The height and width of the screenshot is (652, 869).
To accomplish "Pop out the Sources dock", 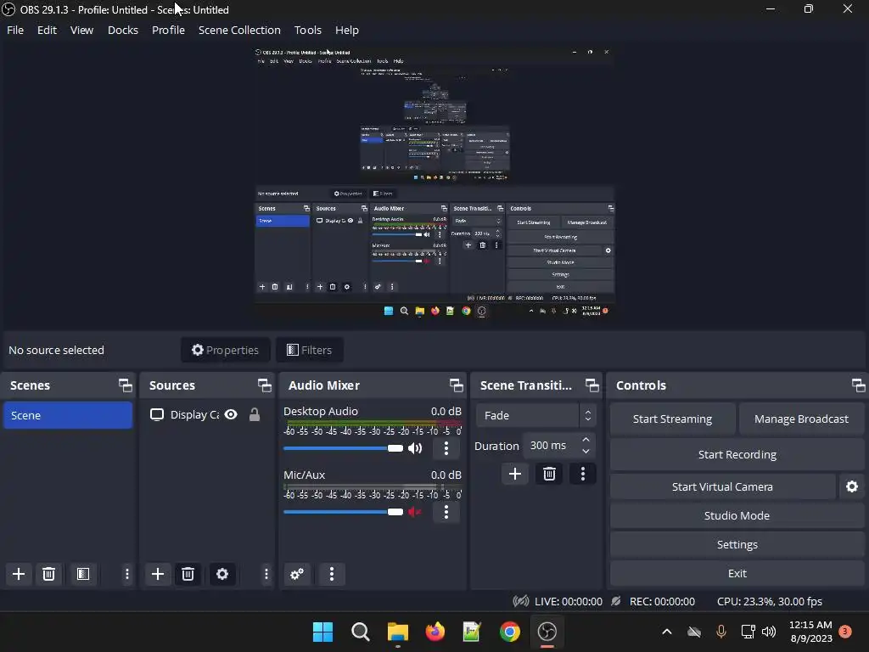I will pos(265,385).
